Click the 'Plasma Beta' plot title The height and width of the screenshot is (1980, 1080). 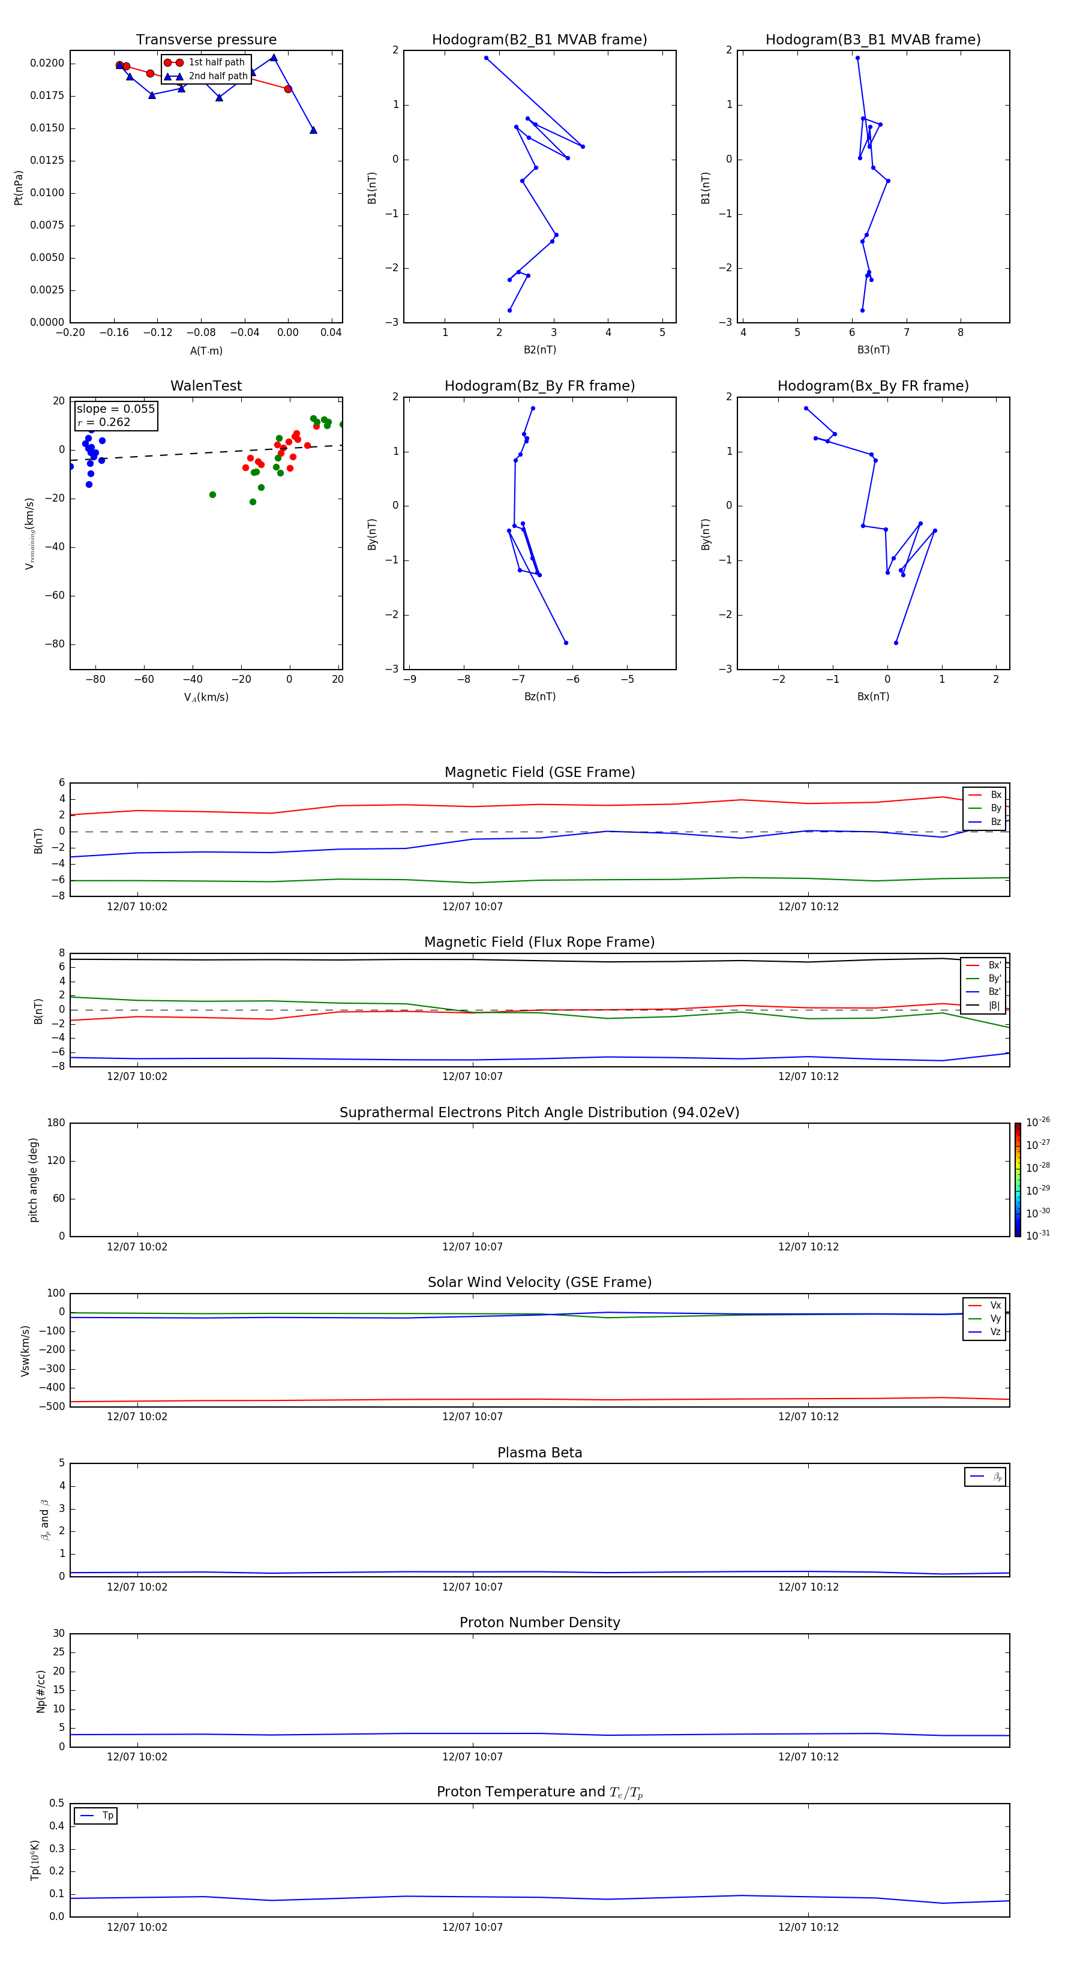(539, 1453)
